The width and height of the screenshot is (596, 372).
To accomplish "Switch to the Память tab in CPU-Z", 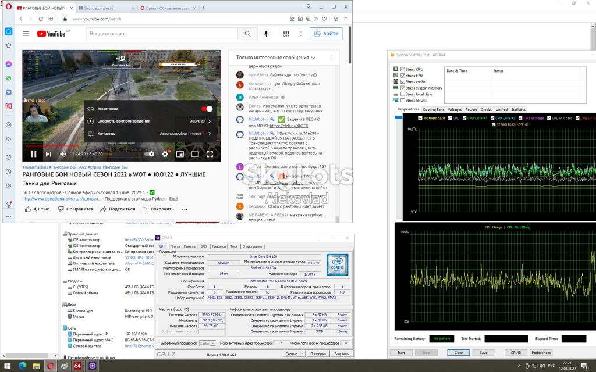I will [189, 246].
